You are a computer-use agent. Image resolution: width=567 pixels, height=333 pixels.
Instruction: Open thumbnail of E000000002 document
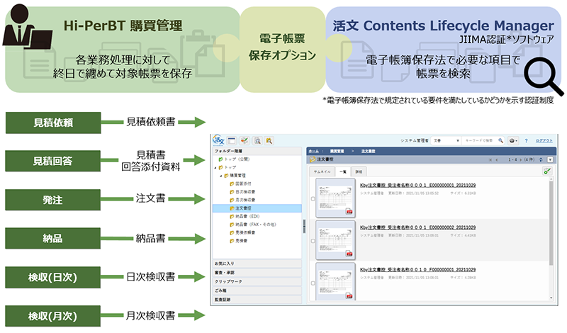tap(335, 240)
